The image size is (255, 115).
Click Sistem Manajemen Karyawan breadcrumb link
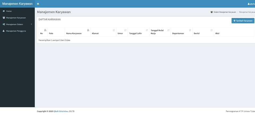225,12
